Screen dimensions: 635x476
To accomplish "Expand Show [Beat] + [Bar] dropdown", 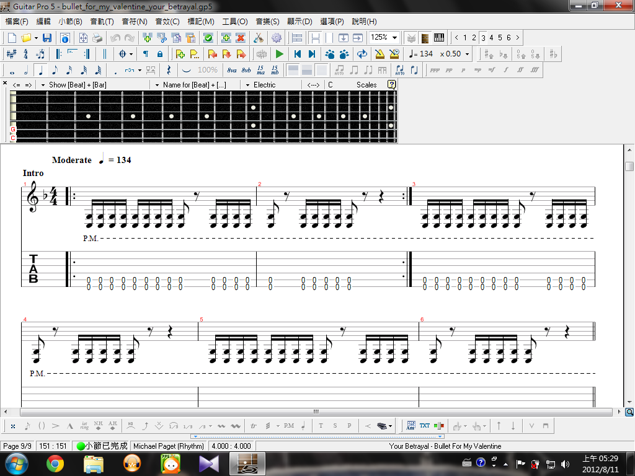I will [43, 85].
